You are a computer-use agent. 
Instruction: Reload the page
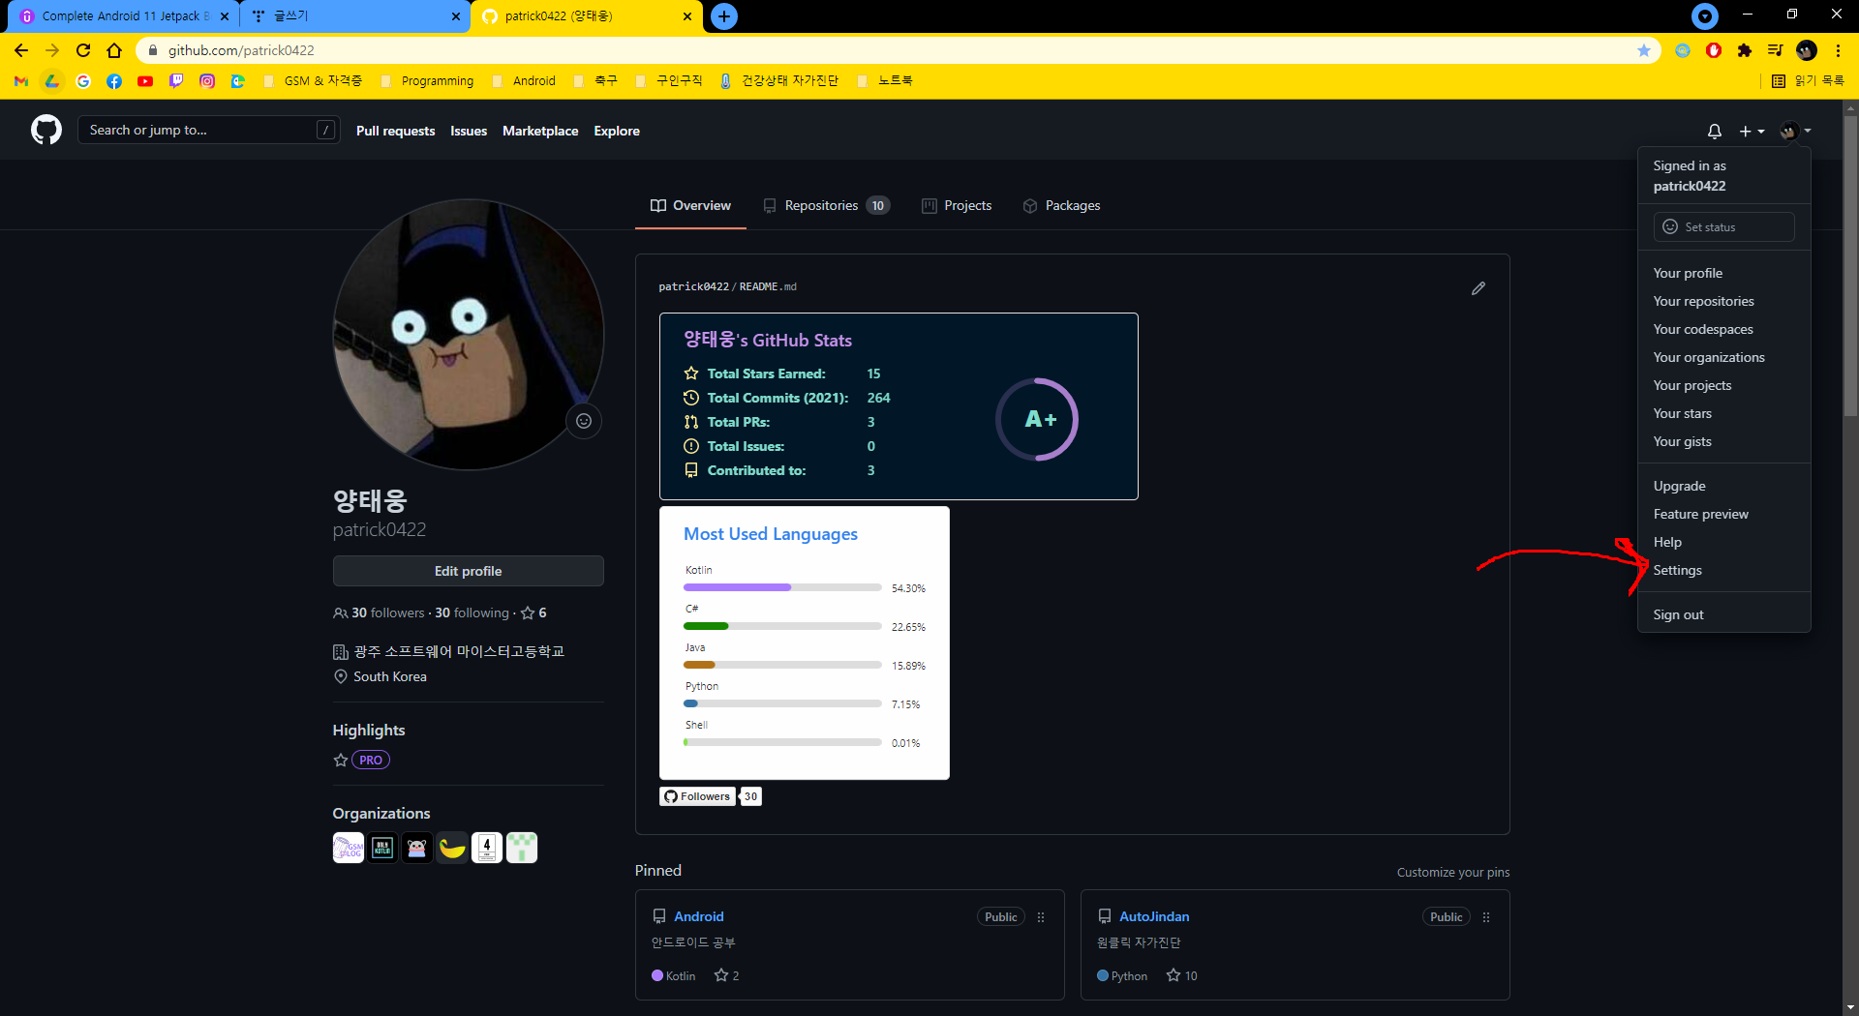pos(83,50)
